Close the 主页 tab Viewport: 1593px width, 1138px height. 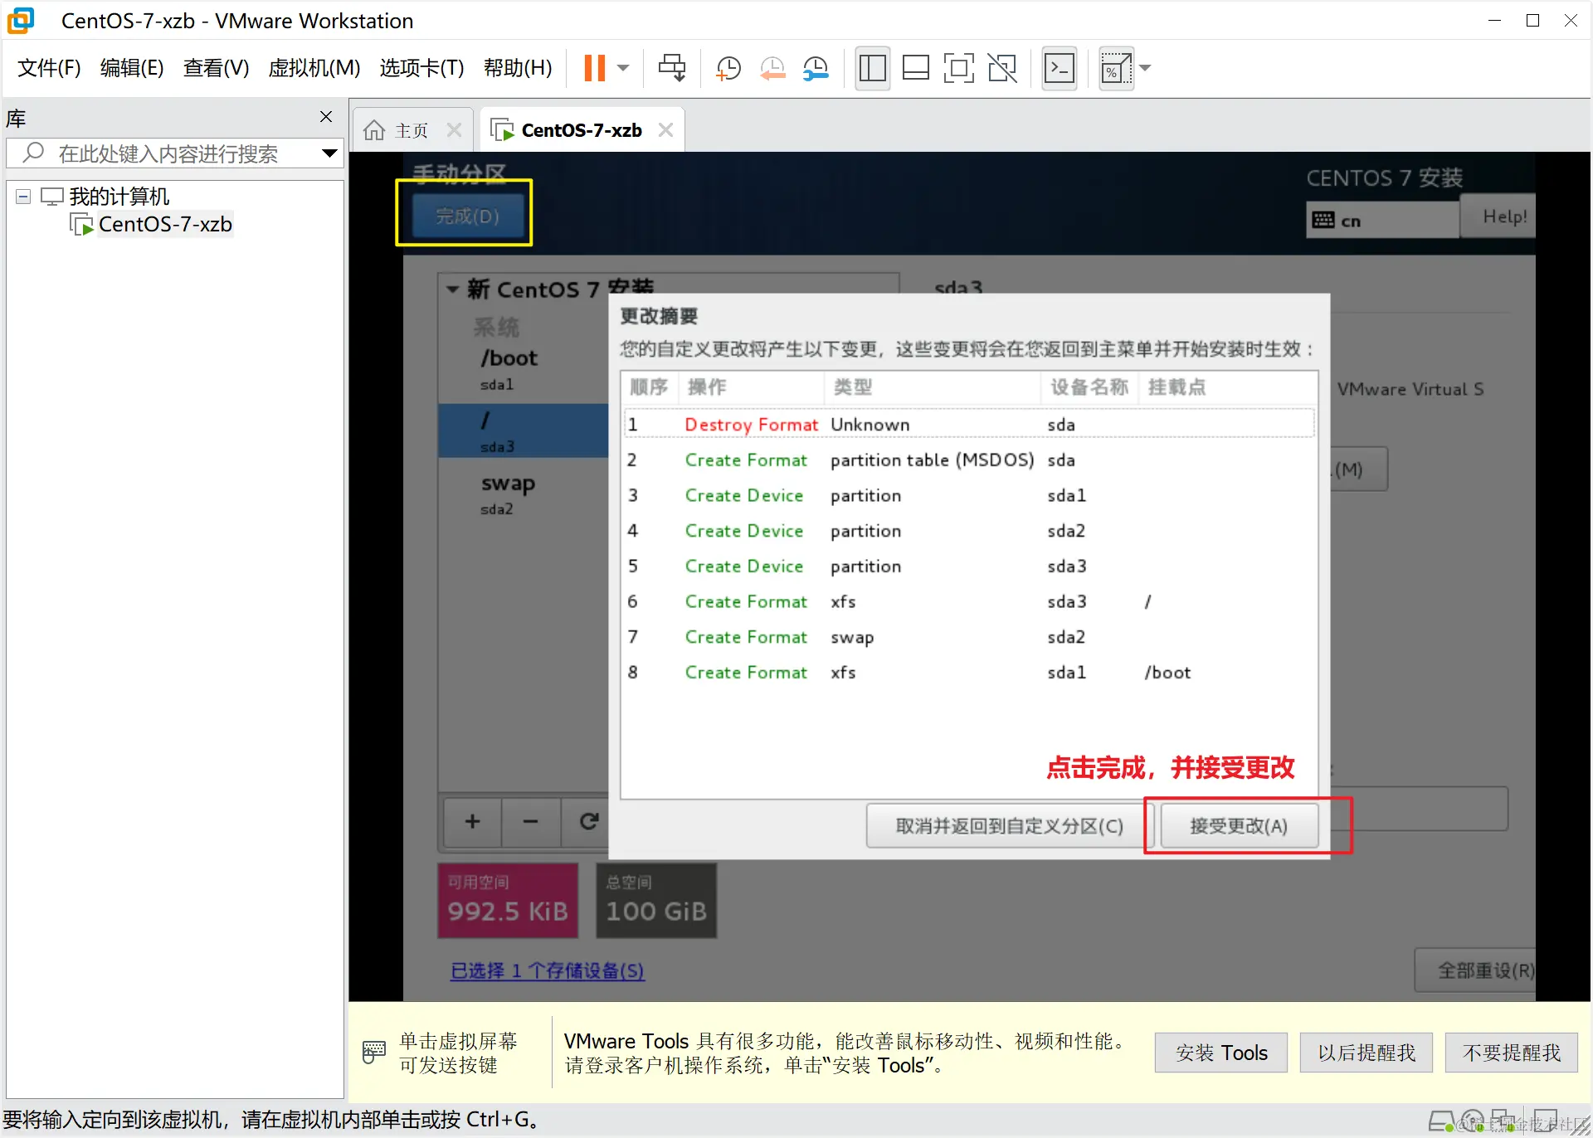tap(454, 130)
